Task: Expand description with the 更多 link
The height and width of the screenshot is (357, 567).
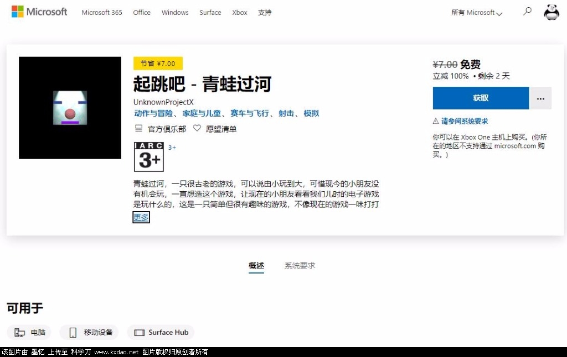Action: coord(141,217)
